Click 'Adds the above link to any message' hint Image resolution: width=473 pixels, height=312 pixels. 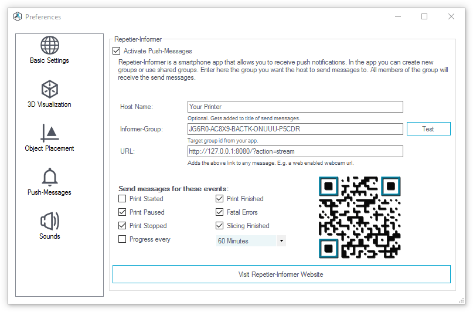[x=270, y=163]
